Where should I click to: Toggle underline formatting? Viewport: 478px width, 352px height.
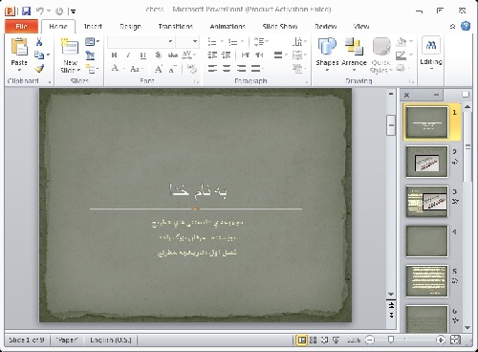tap(143, 55)
